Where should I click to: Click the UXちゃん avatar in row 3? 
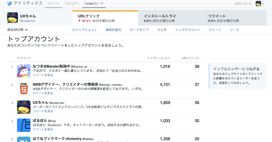pyautogui.click(x=24, y=107)
